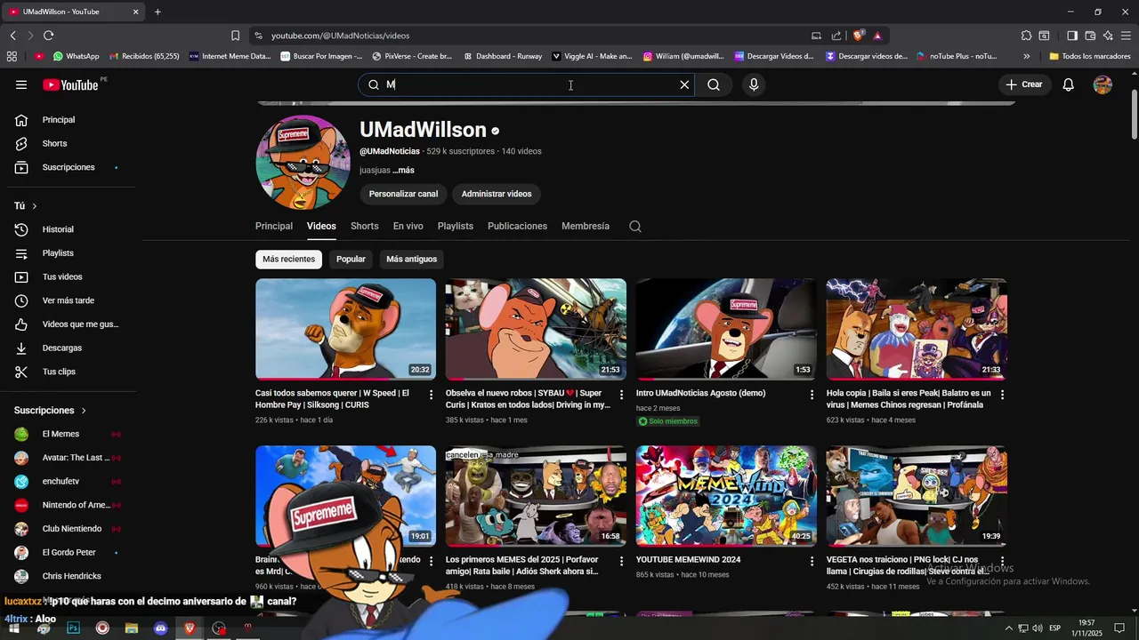Open the Obselva el nuevo robos thumbnail
The width and height of the screenshot is (1139, 640).
[x=536, y=329]
